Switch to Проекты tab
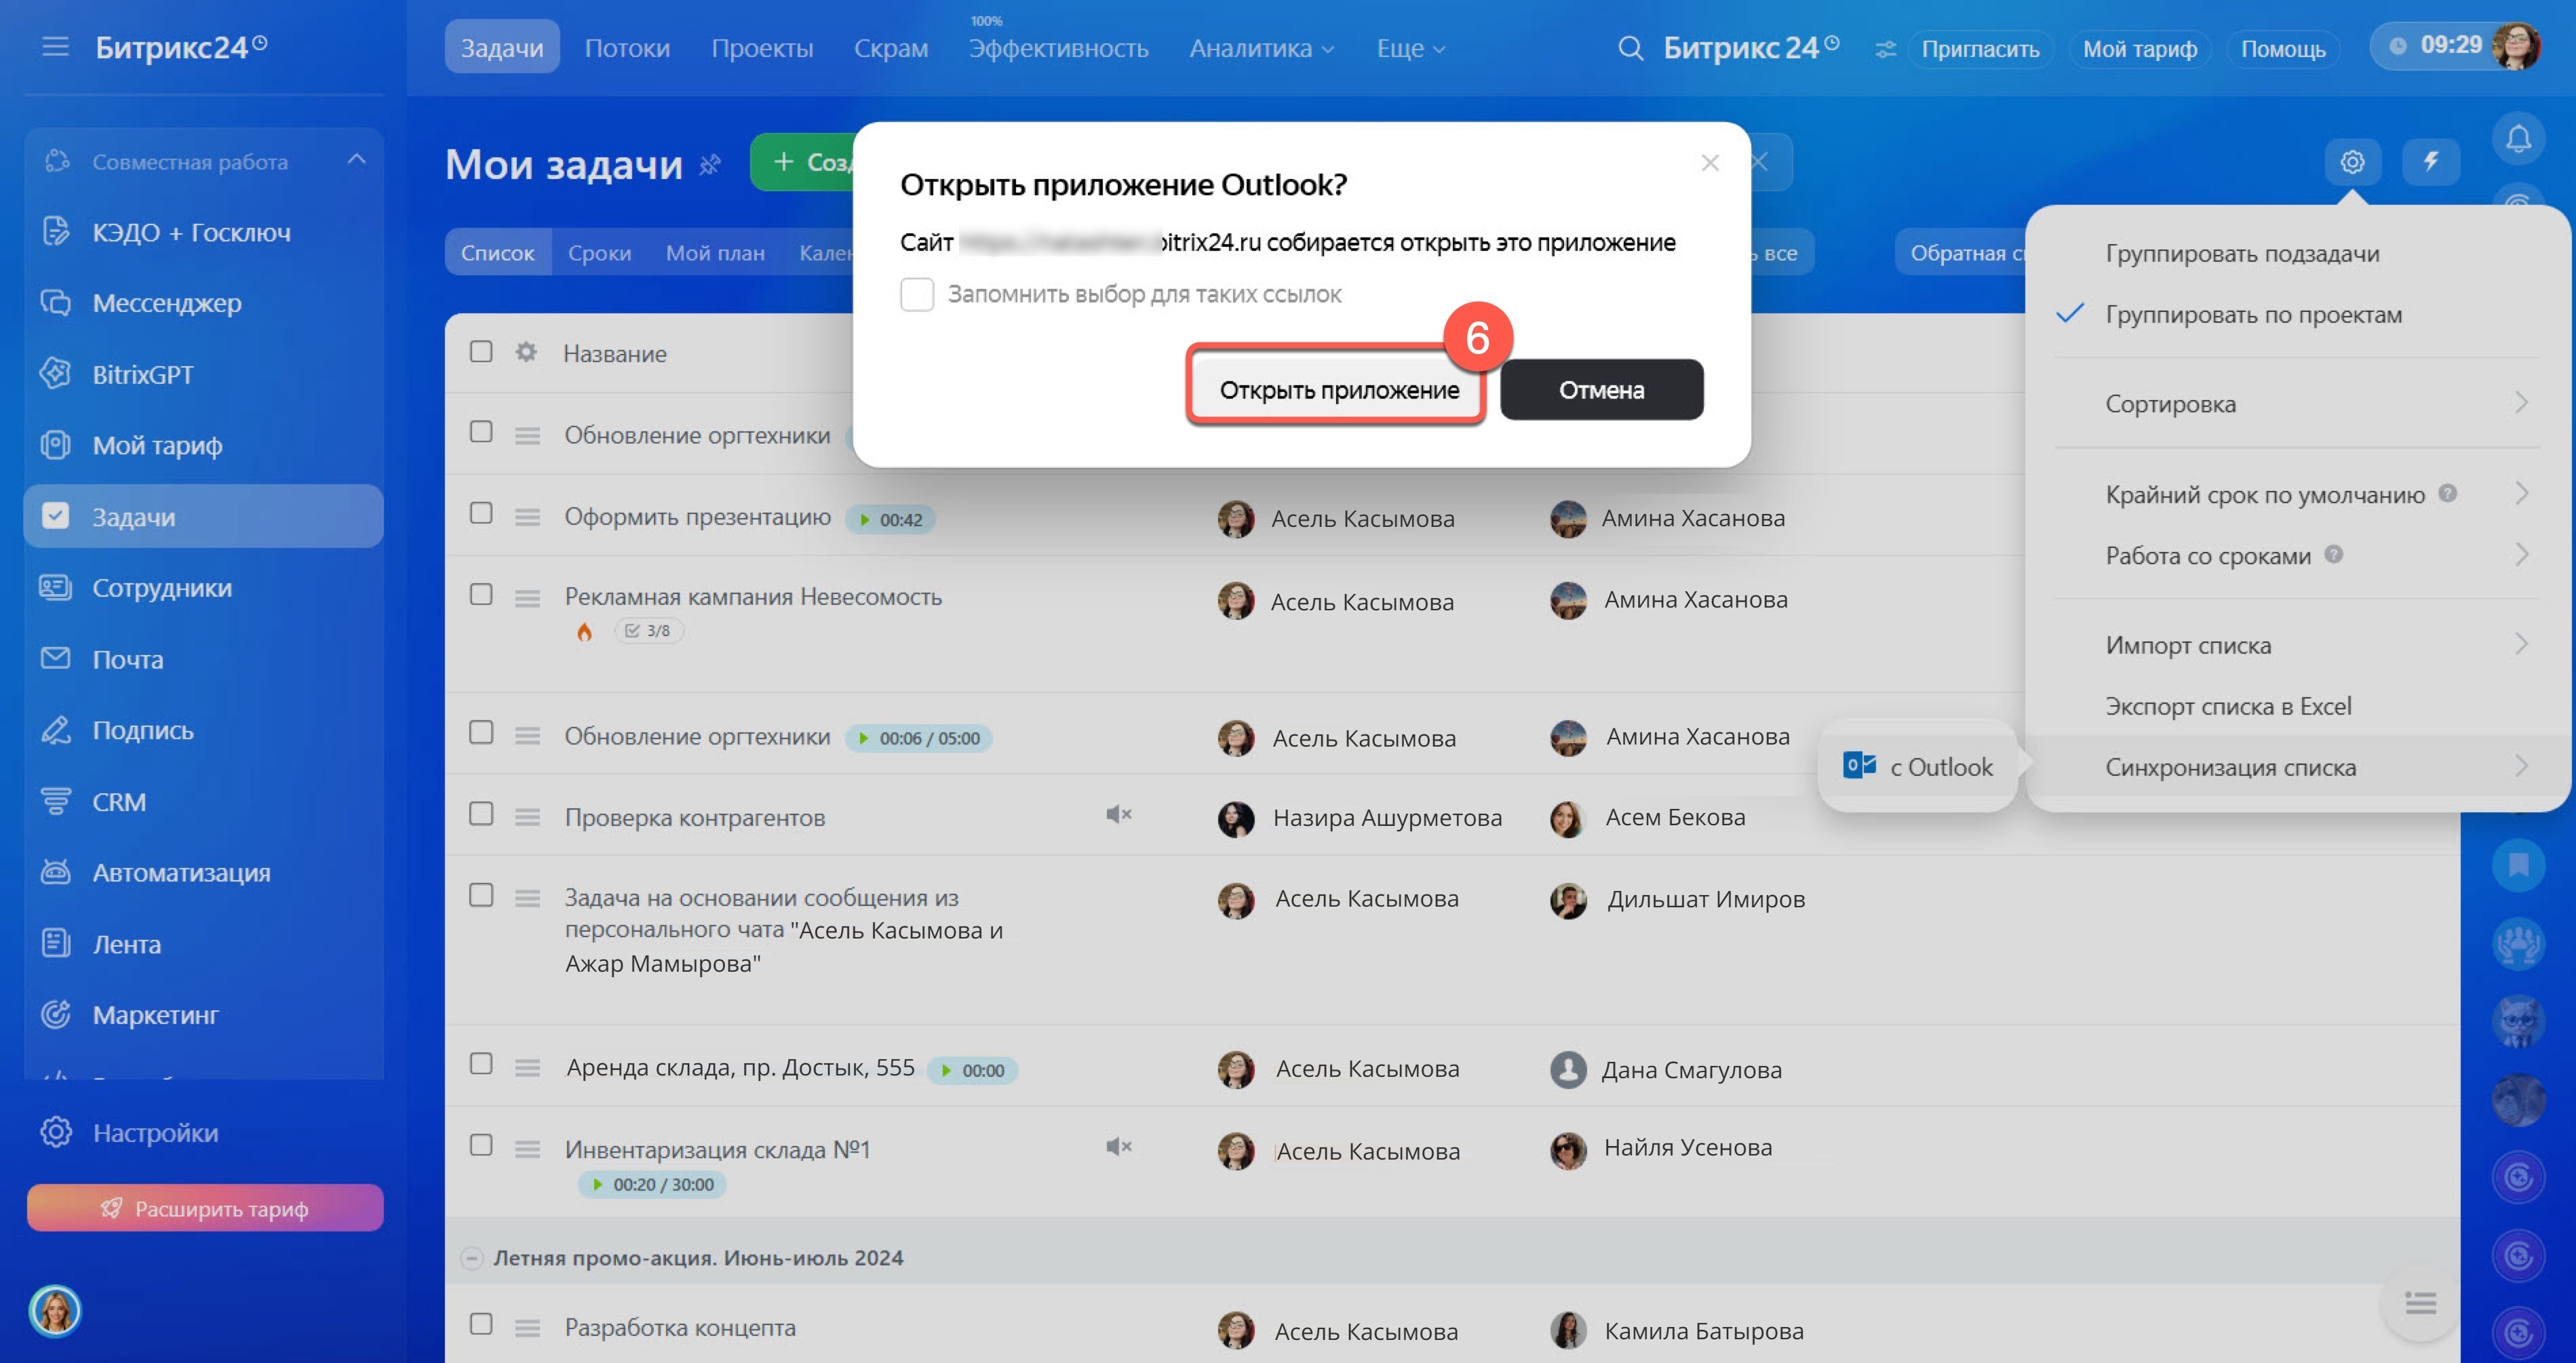 click(762, 48)
